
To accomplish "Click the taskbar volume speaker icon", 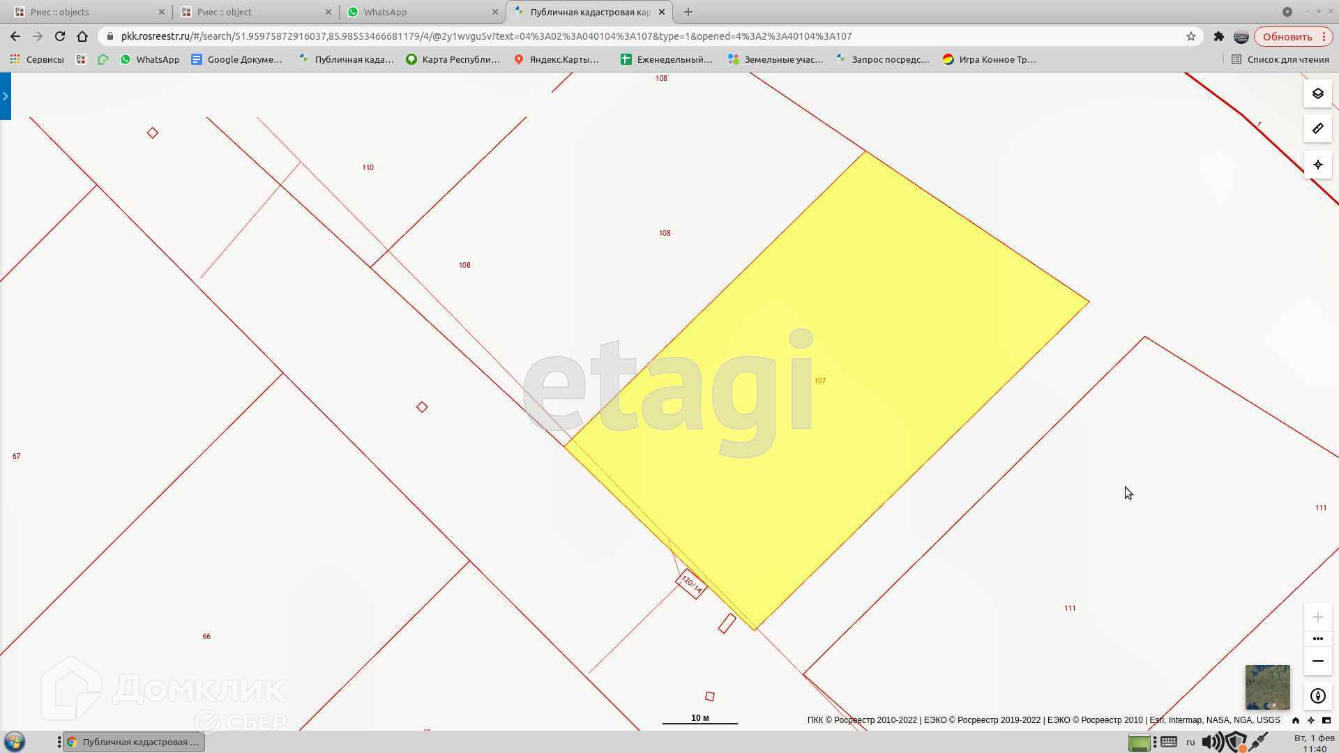I will click(1211, 742).
